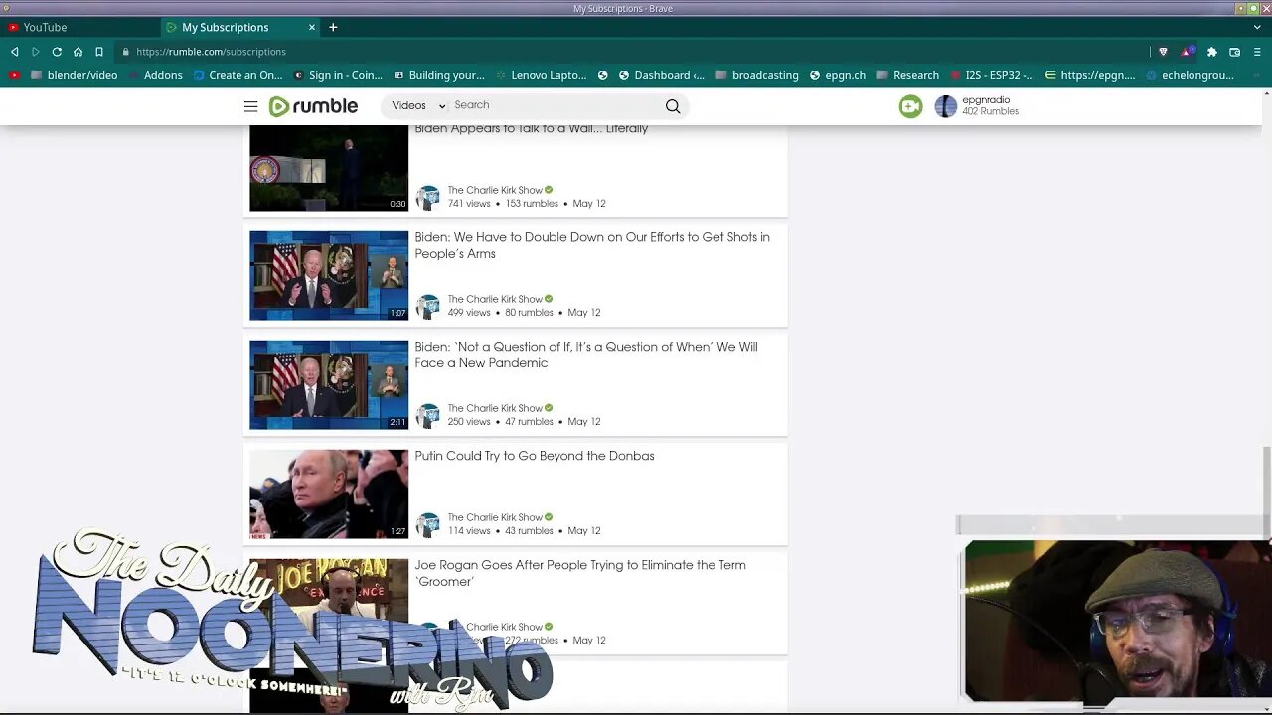Click the padlock site info icon
The width and height of the screenshot is (1272, 715).
(125, 52)
